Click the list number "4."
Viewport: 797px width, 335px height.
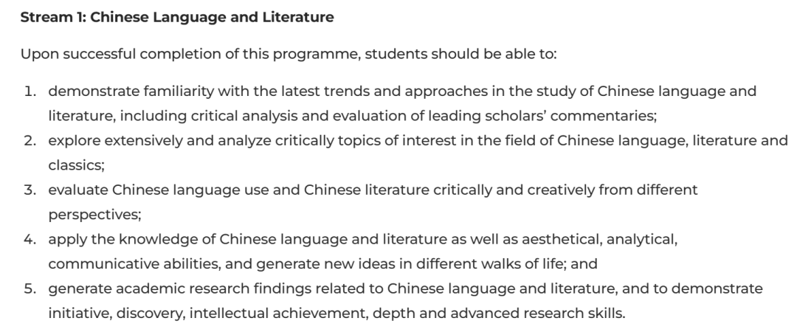[30, 239]
